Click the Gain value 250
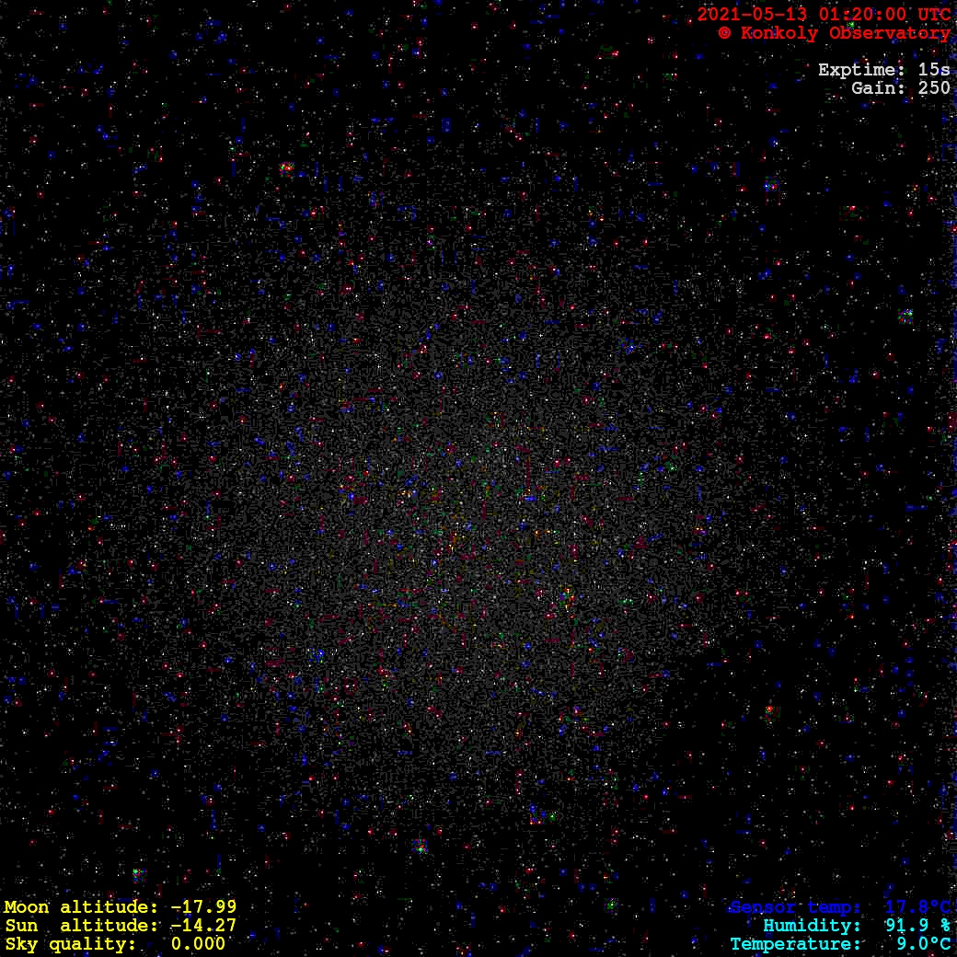The height and width of the screenshot is (957, 957). tap(933, 88)
